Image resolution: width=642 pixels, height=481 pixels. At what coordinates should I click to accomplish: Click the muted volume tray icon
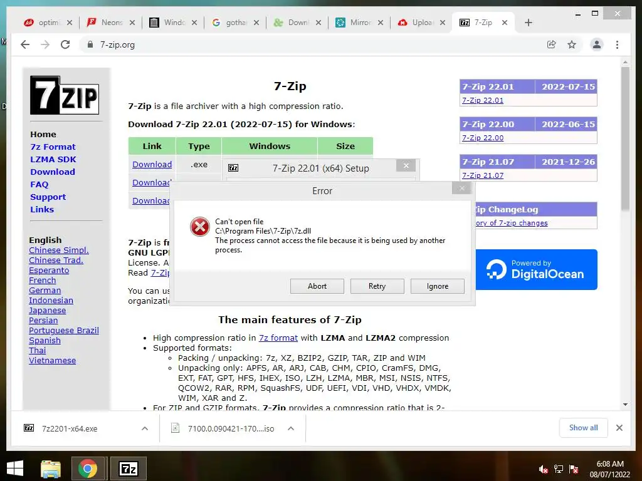pyautogui.click(x=544, y=469)
